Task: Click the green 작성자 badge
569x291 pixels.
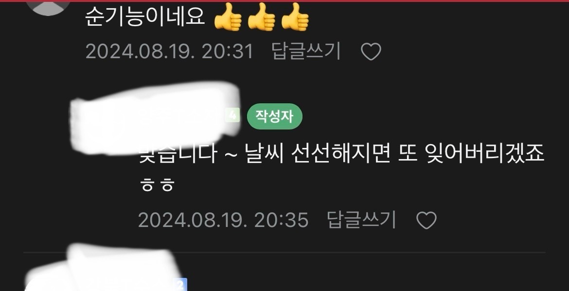Action: click(x=274, y=116)
